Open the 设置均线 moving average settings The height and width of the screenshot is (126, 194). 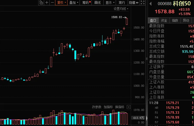(x=121, y=9)
